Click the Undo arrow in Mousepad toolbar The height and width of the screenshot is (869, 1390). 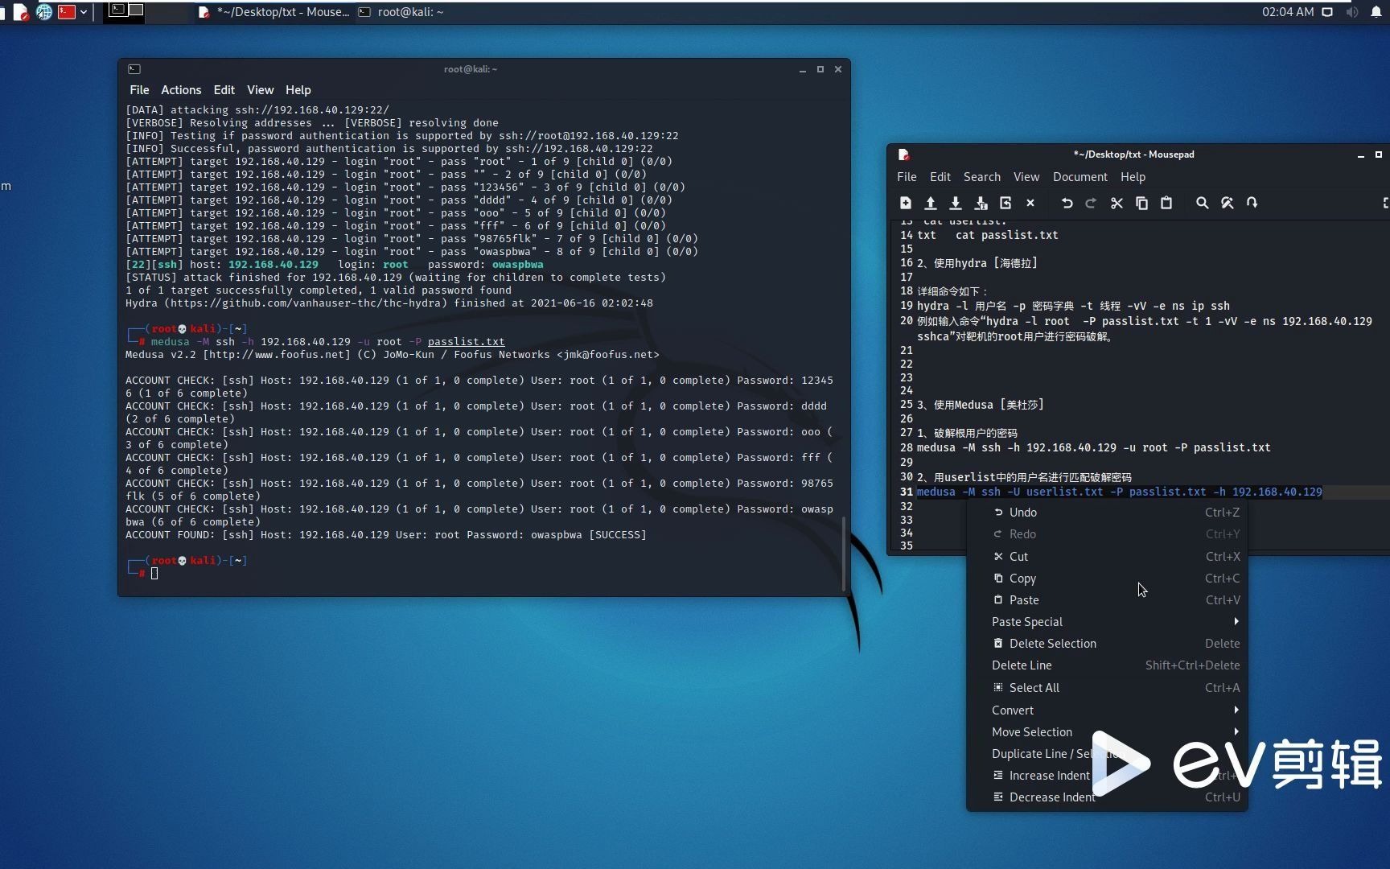point(1067,203)
